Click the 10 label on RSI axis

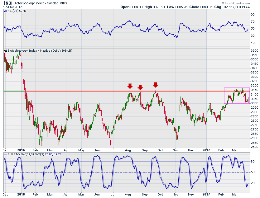point(253,43)
